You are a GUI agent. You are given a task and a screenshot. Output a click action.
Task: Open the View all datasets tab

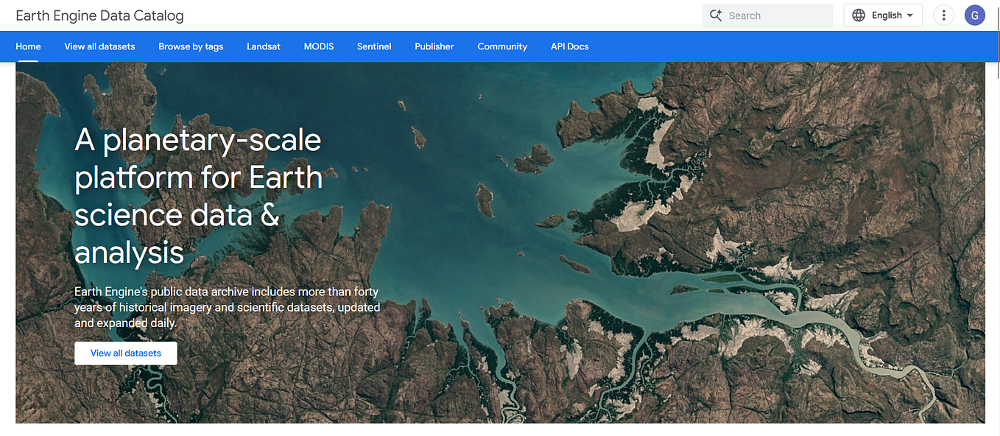click(99, 46)
